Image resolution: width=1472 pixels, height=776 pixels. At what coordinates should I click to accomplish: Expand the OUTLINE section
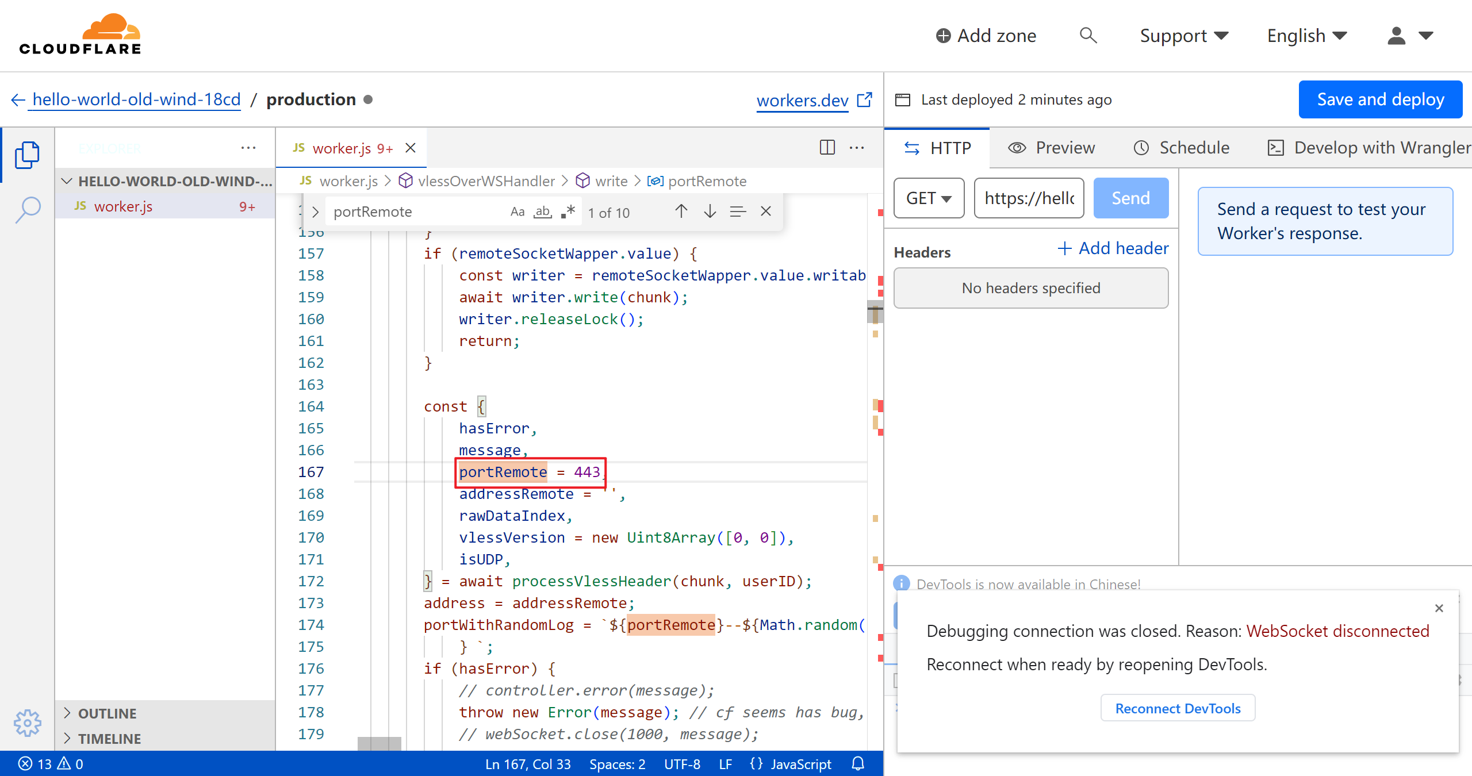108,713
